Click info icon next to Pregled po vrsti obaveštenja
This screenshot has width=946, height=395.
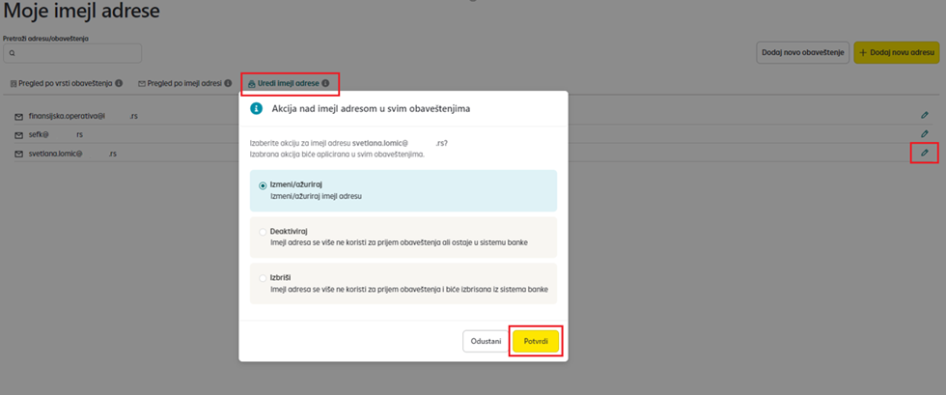[119, 83]
